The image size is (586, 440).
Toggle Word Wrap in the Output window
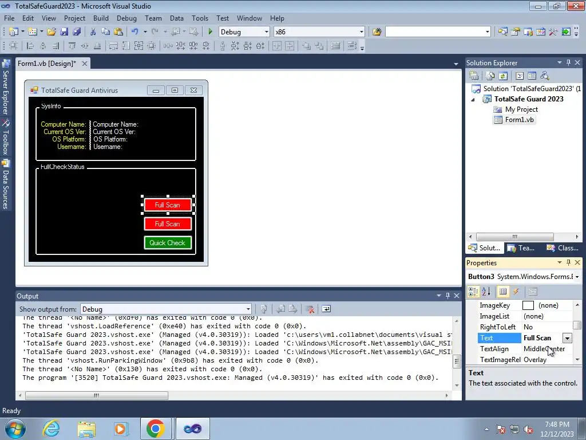click(x=326, y=309)
